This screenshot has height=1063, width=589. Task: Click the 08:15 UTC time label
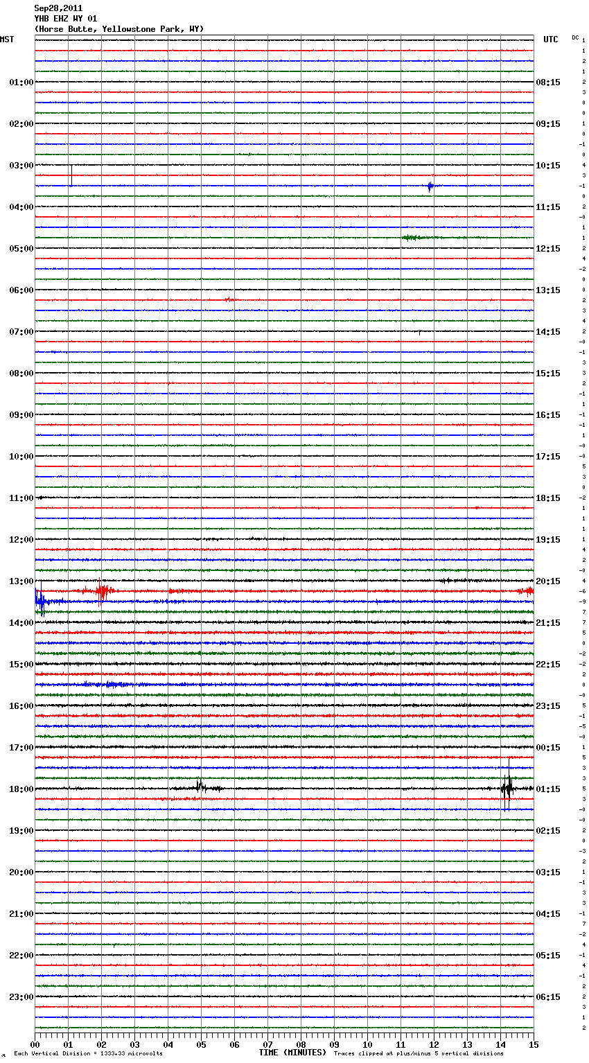pos(548,82)
